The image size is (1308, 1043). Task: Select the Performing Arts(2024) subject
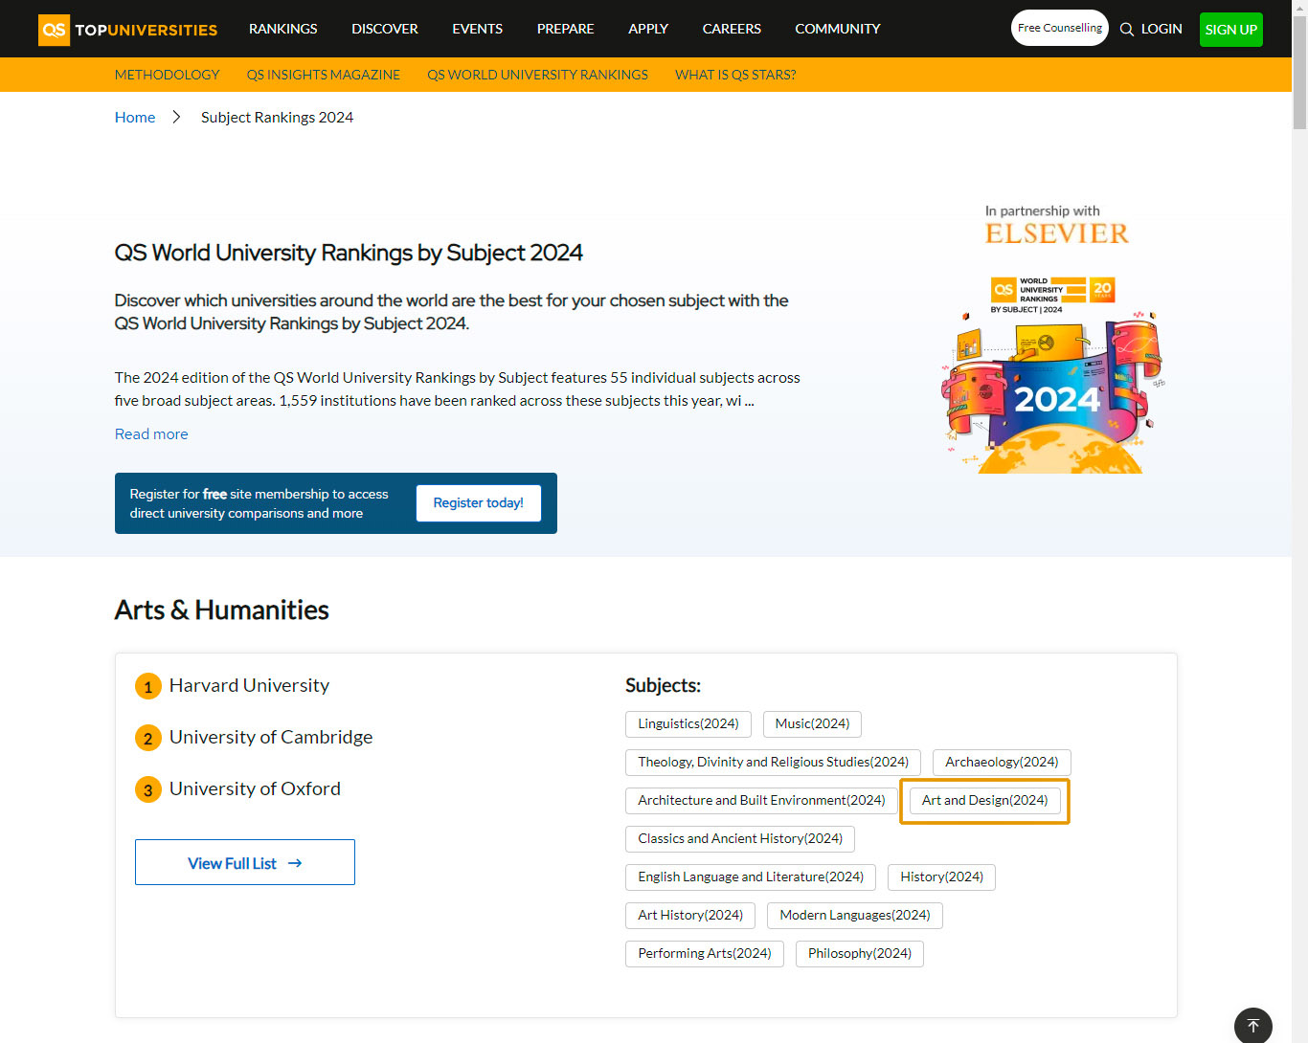pyautogui.click(x=705, y=954)
